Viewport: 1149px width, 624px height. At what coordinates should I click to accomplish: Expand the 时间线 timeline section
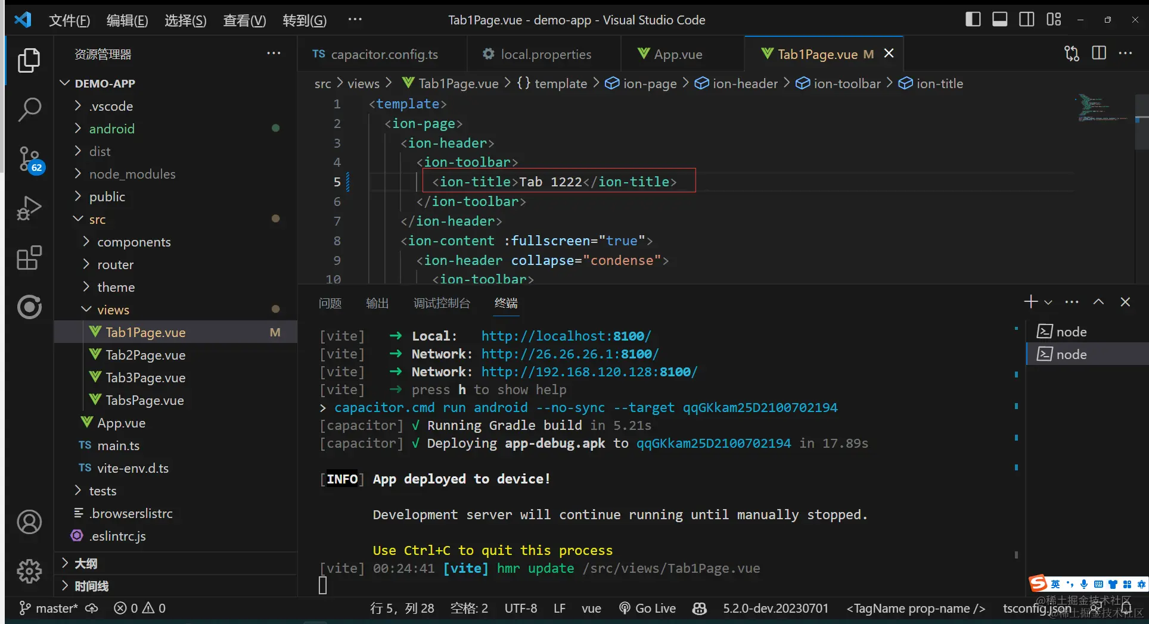[x=176, y=586]
